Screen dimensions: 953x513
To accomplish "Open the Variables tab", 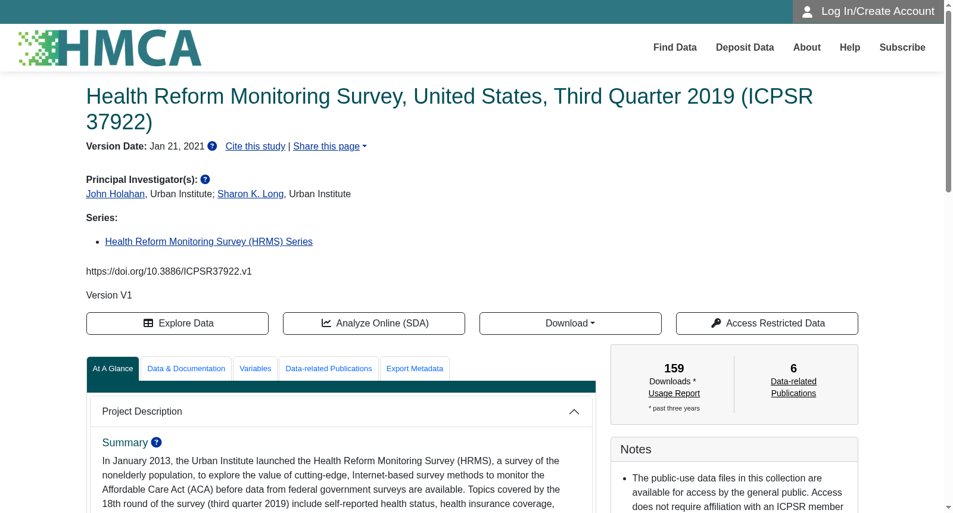I will [256, 369].
